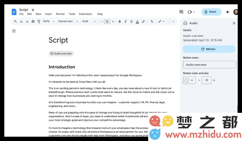Click the line 'It's fantastic to be back'
This screenshot has height=141, width=242.
click(77, 82)
